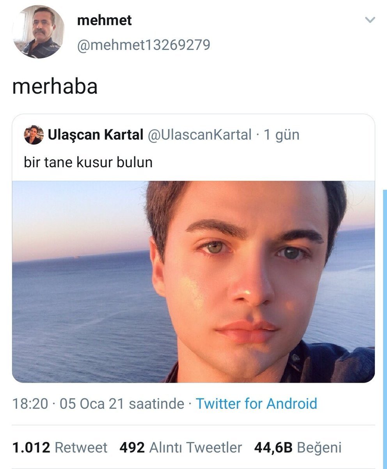Viewport: 387px width, 469px height.
Task: Expand the tweet options chevron
Action: click(x=369, y=20)
